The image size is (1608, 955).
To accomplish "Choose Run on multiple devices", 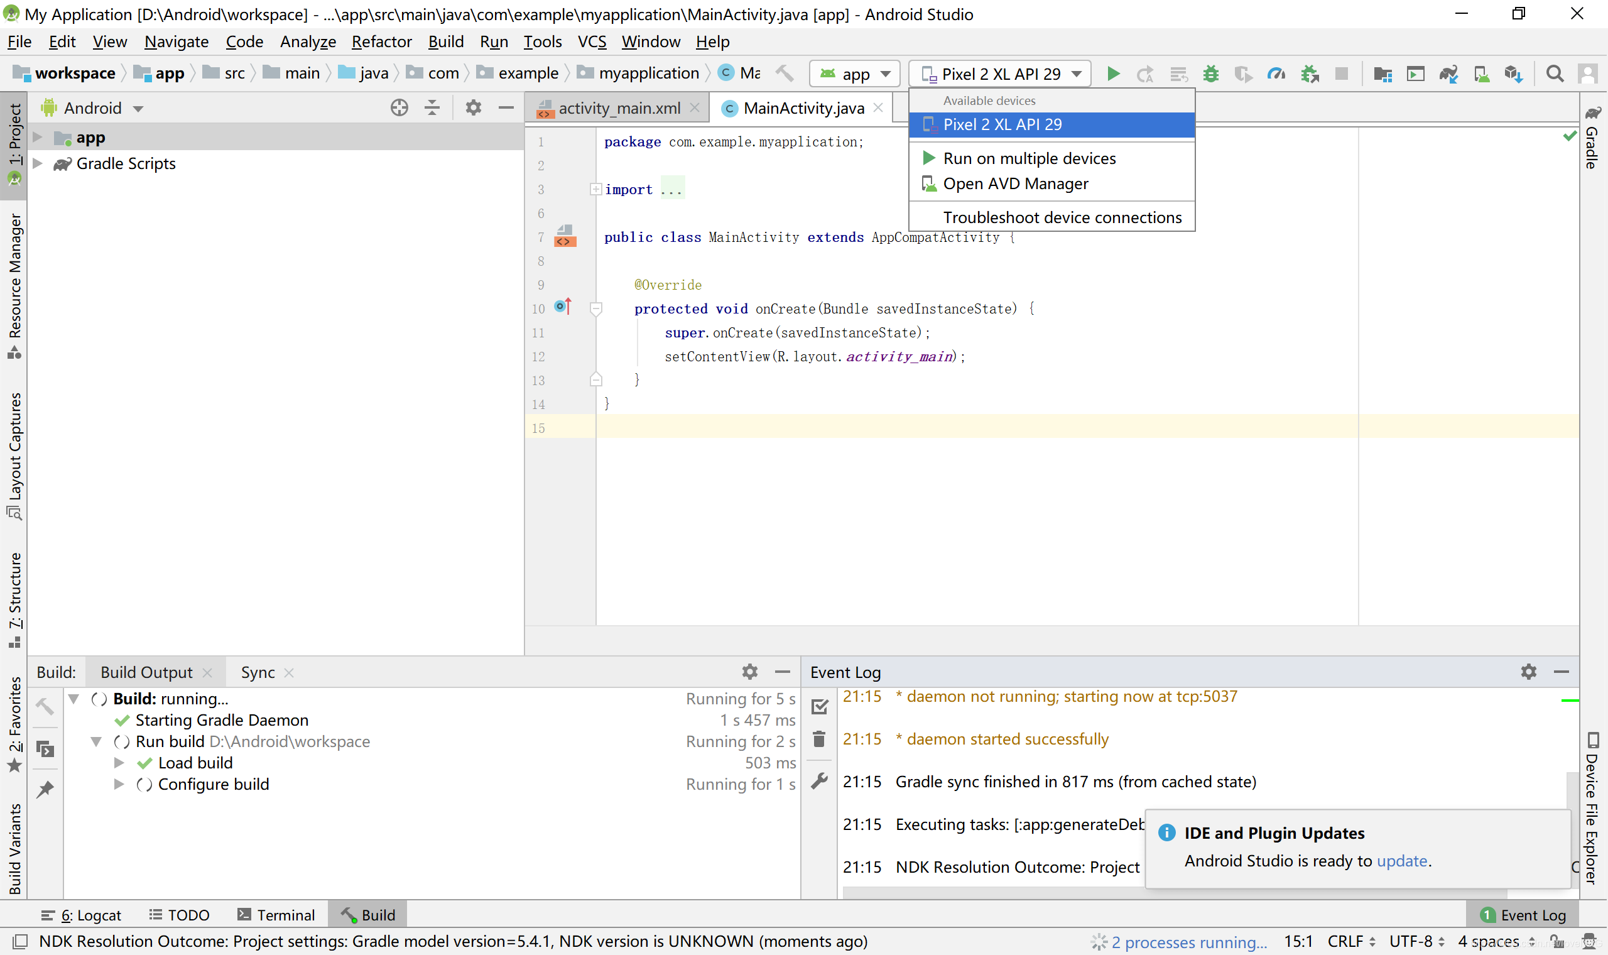I will (1051, 158).
